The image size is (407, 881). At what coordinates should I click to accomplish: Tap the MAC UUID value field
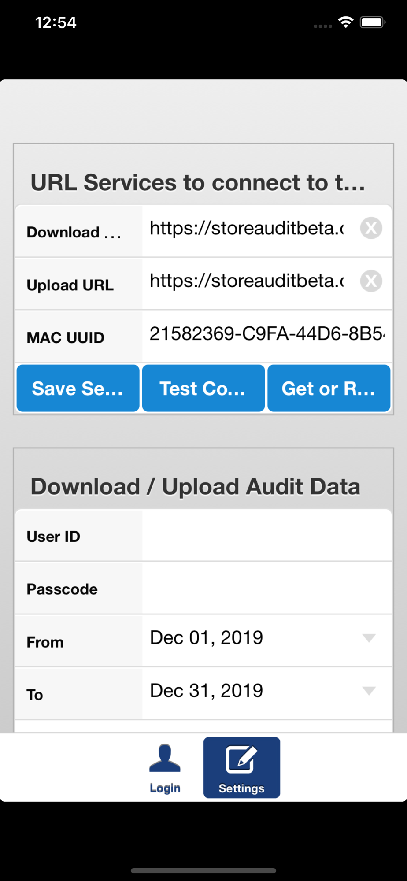[266, 334]
